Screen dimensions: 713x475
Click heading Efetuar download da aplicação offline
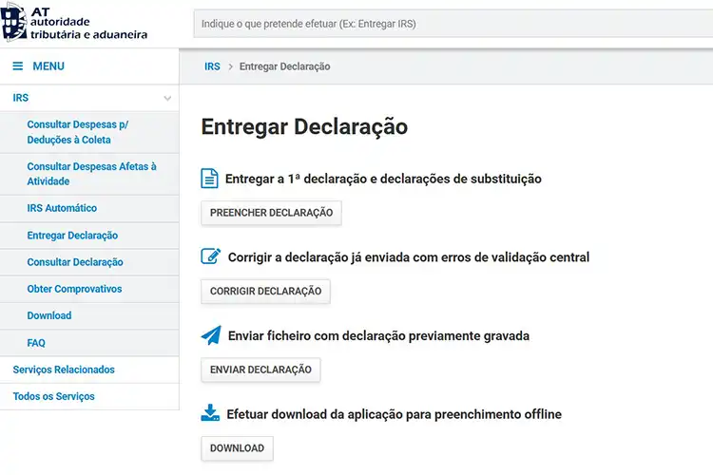394,414
